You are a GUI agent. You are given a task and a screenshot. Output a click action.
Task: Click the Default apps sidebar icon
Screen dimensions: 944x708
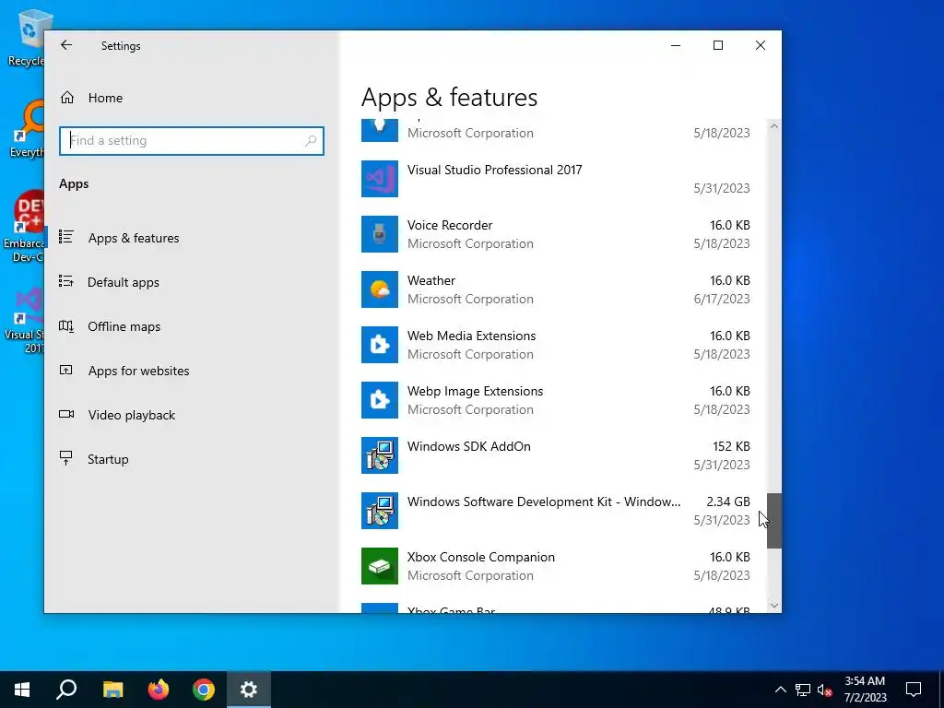(66, 281)
